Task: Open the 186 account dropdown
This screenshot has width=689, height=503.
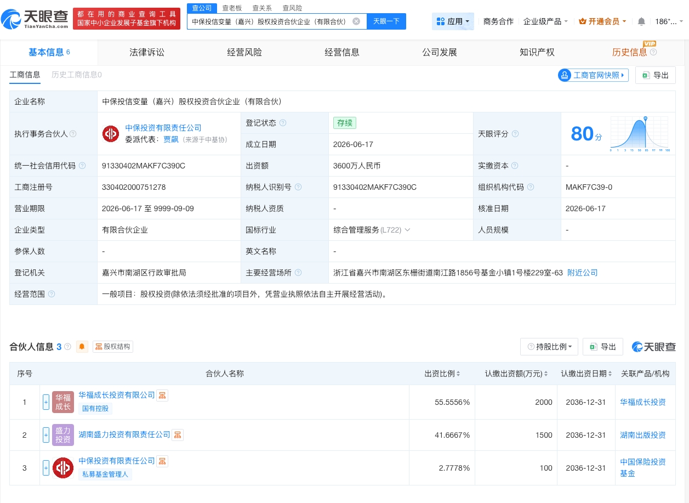Action: pos(669,21)
